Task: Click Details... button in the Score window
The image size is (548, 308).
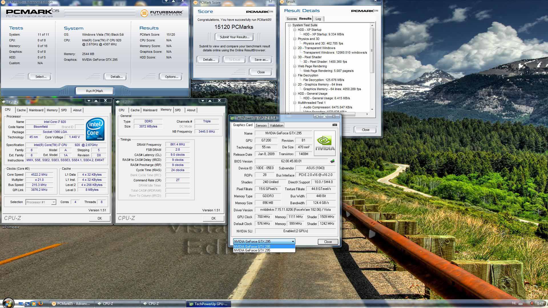Action: click(x=209, y=60)
